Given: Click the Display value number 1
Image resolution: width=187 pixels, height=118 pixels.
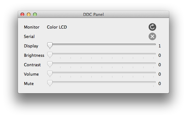Looking at the screenshot, I should [160, 46].
